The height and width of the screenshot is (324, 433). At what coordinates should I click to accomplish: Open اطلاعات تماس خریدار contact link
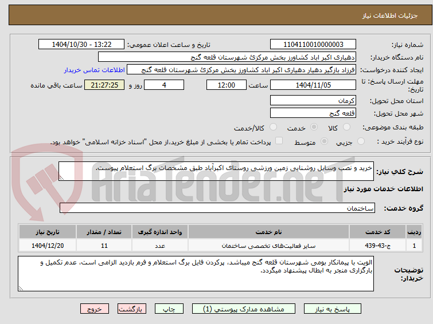click(95, 70)
